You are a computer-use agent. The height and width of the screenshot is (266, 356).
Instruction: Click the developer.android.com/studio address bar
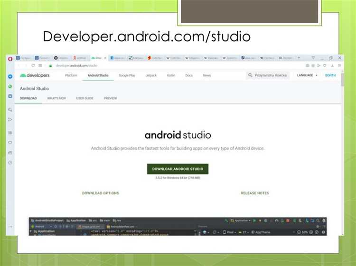[x=76, y=65]
